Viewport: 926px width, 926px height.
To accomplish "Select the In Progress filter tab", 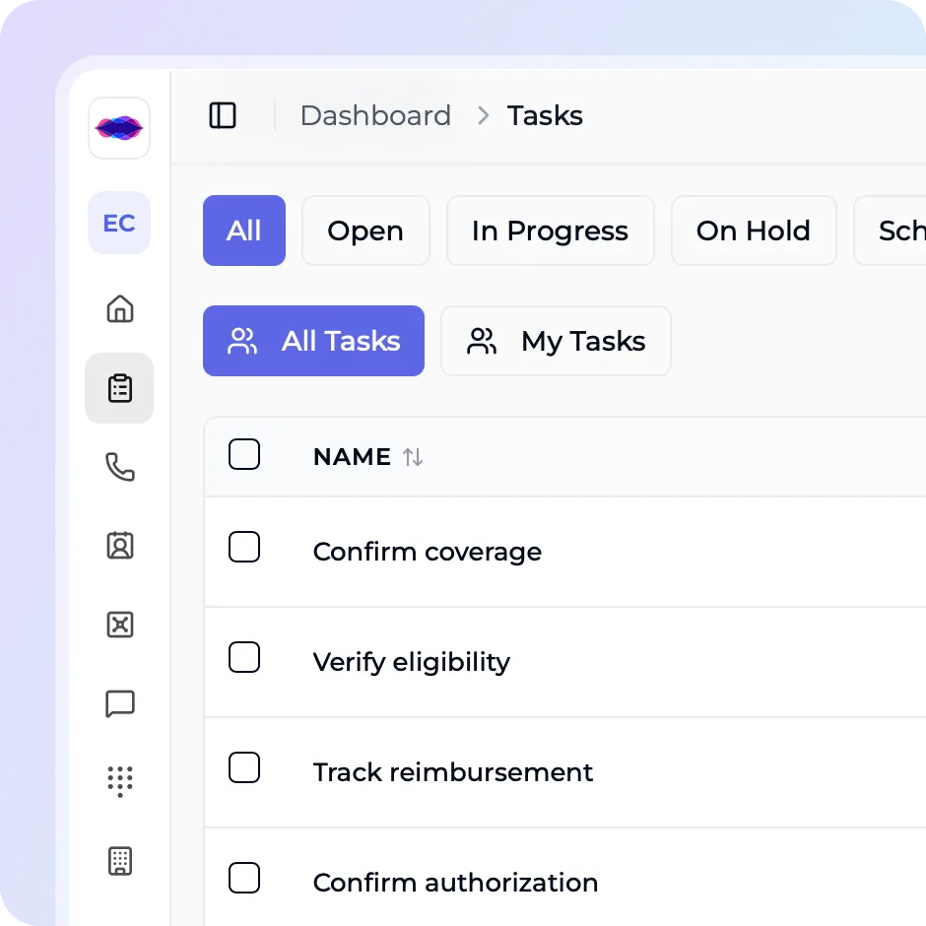I will (551, 231).
